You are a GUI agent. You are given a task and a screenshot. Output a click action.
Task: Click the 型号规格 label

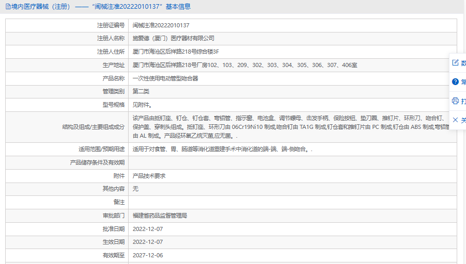[114, 105]
